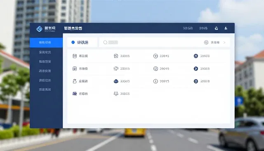
Task: Click the text label beside the calendar-document icon
Action: [83, 56]
